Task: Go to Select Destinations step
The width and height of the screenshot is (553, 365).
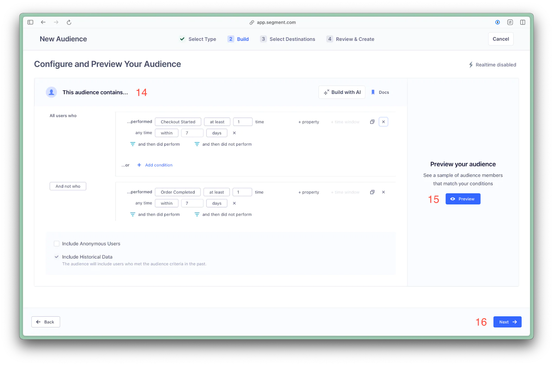Action: point(288,39)
